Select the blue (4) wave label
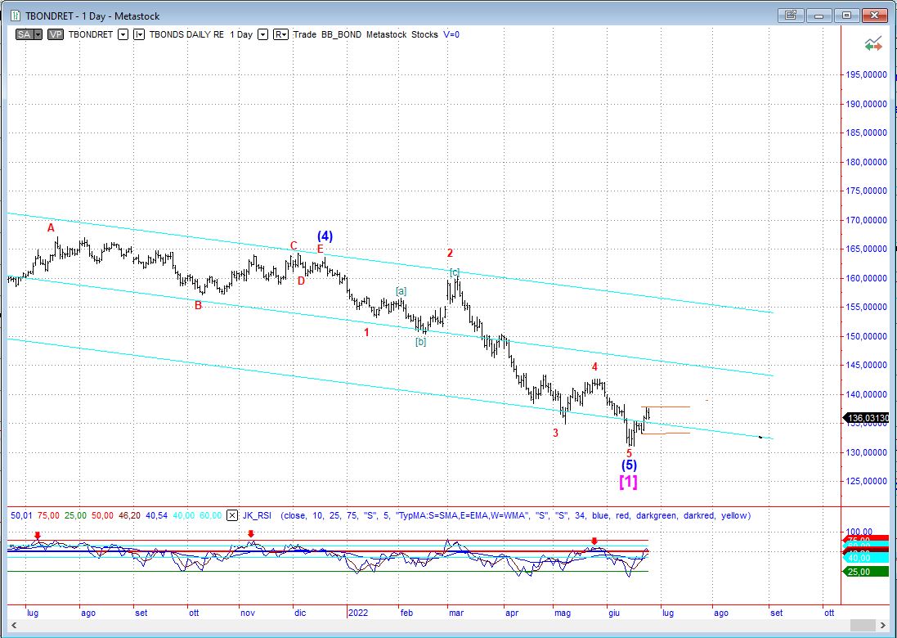Image resolution: width=897 pixels, height=638 pixels. pyautogui.click(x=325, y=236)
